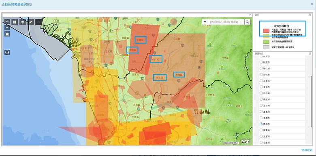Select the measure line tool
This screenshot has width=316, height=156.
(30, 22)
